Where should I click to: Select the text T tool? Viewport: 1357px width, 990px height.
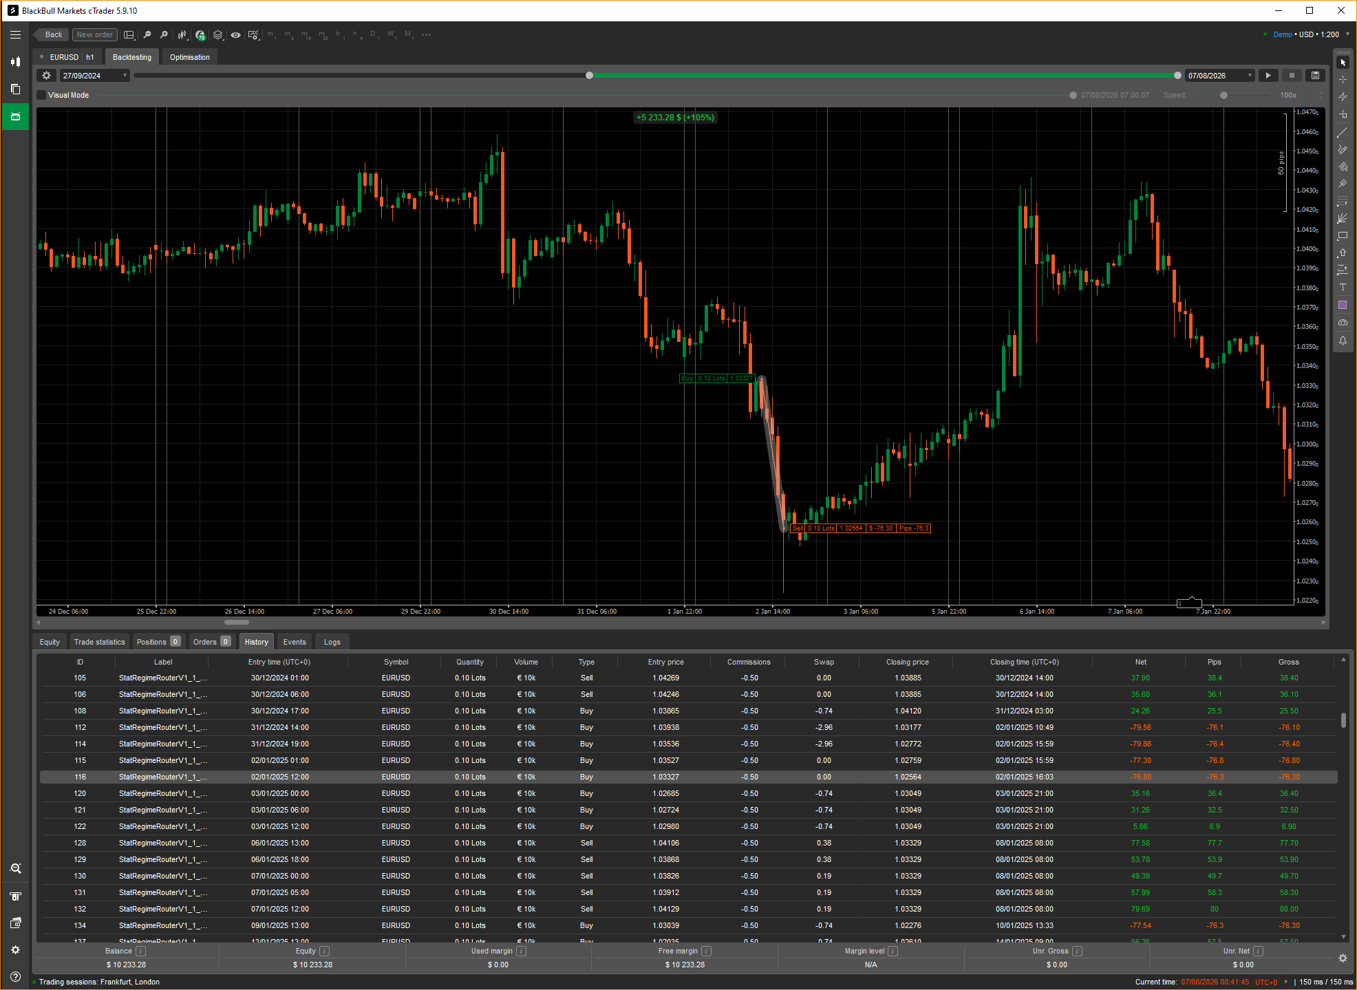1343,288
